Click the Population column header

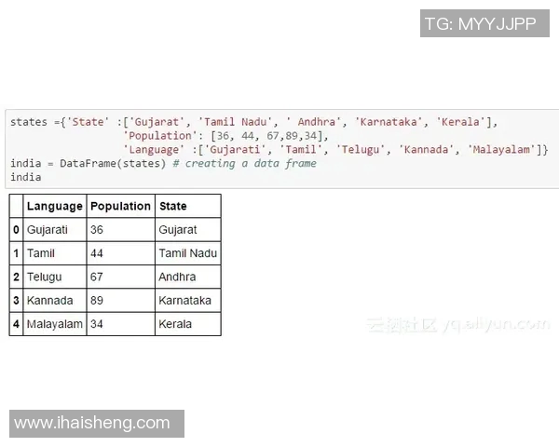[120, 206]
